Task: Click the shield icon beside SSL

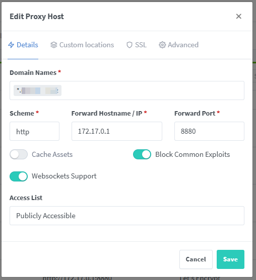Action: click(x=129, y=45)
